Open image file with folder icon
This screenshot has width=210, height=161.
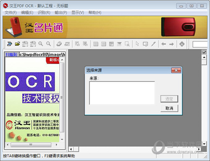18,44
